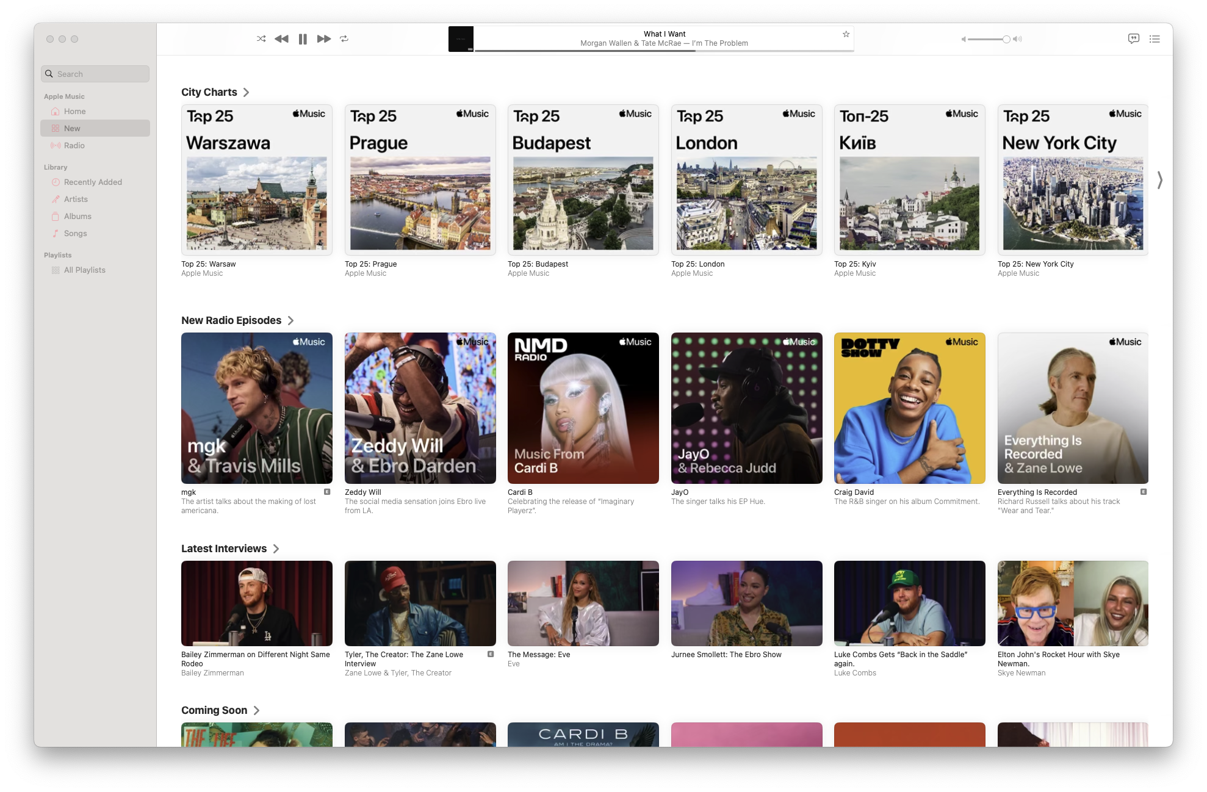Play Elton John's Rocket Hour video
The image size is (1207, 792).
[x=1073, y=603]
